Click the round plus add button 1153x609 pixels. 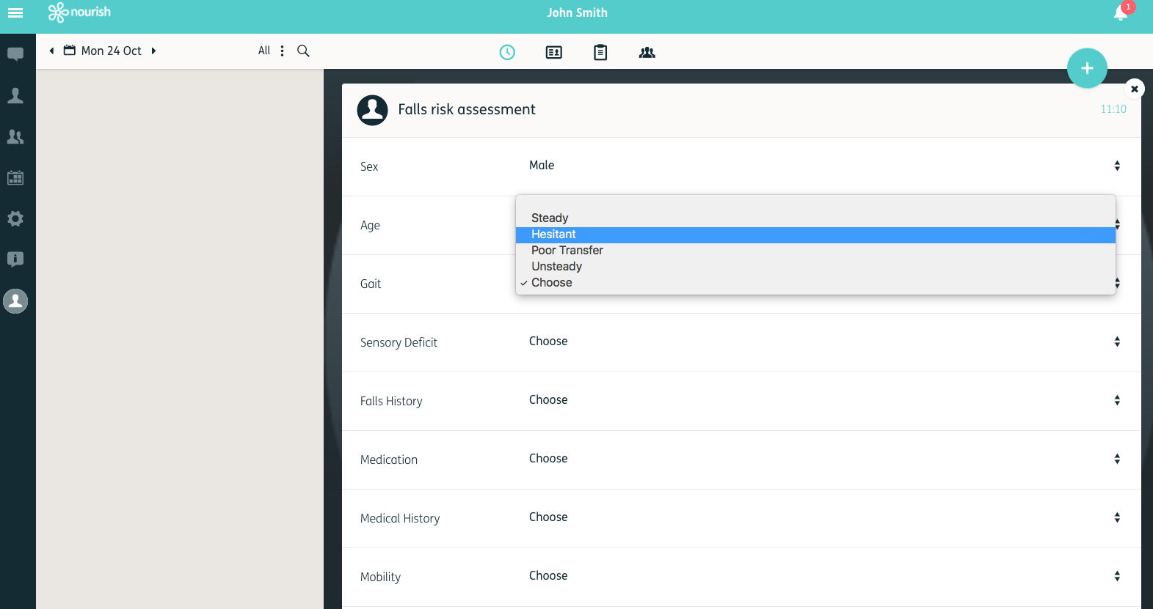click(1087, 68)
